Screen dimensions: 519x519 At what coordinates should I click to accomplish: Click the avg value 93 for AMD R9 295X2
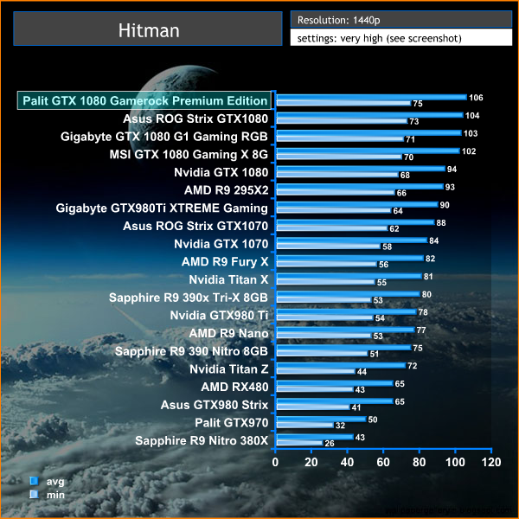[450, 187]
